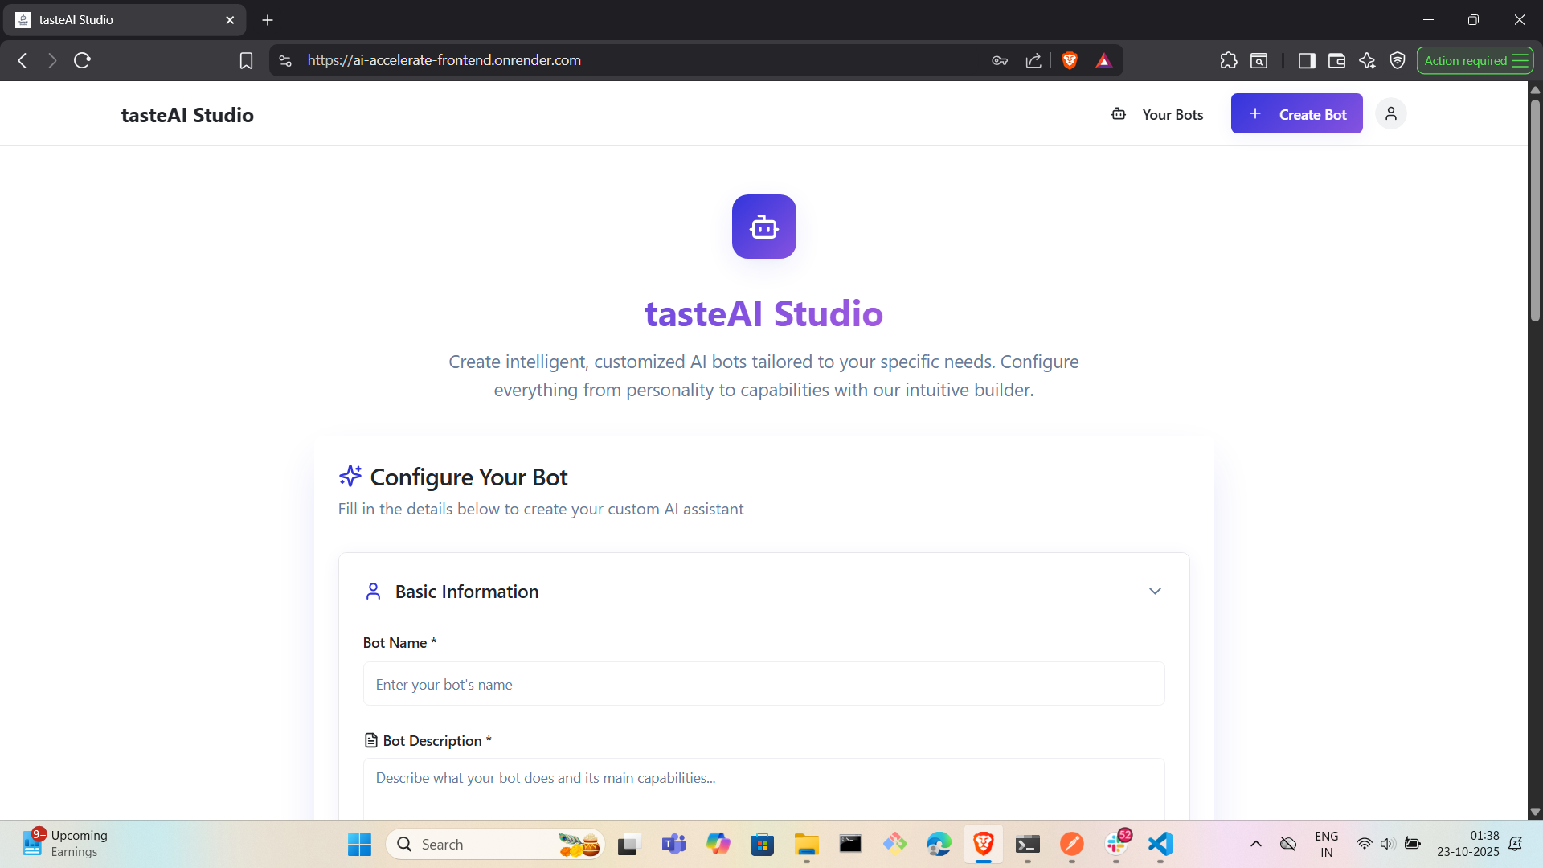Collapse the Basic Information section chevron
The width and height of the screenshot is (1543, 868).
(1155, 592)
